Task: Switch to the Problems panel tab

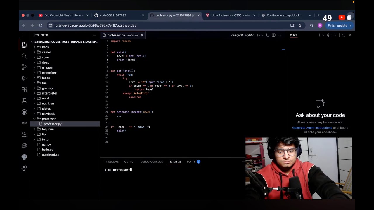Action: pyautogui.click(x=112, y=162)
